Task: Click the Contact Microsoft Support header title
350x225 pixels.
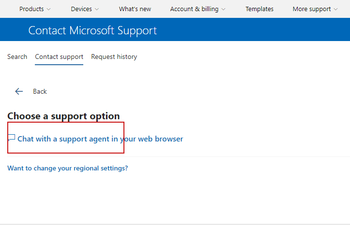Action: click(92, 30)
